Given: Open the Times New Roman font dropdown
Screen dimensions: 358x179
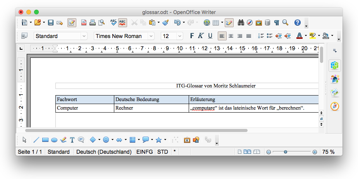Looking at the screenshot, I should (151, 36).
